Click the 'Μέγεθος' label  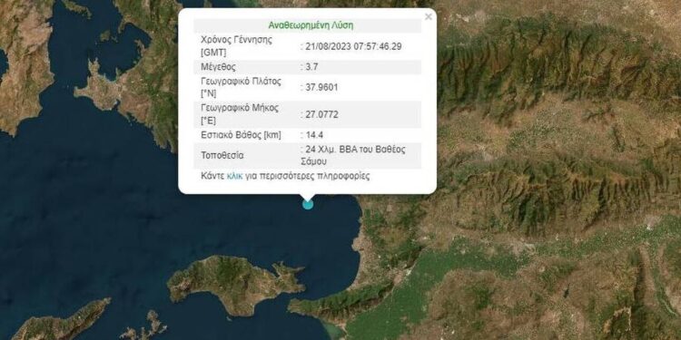219,67
